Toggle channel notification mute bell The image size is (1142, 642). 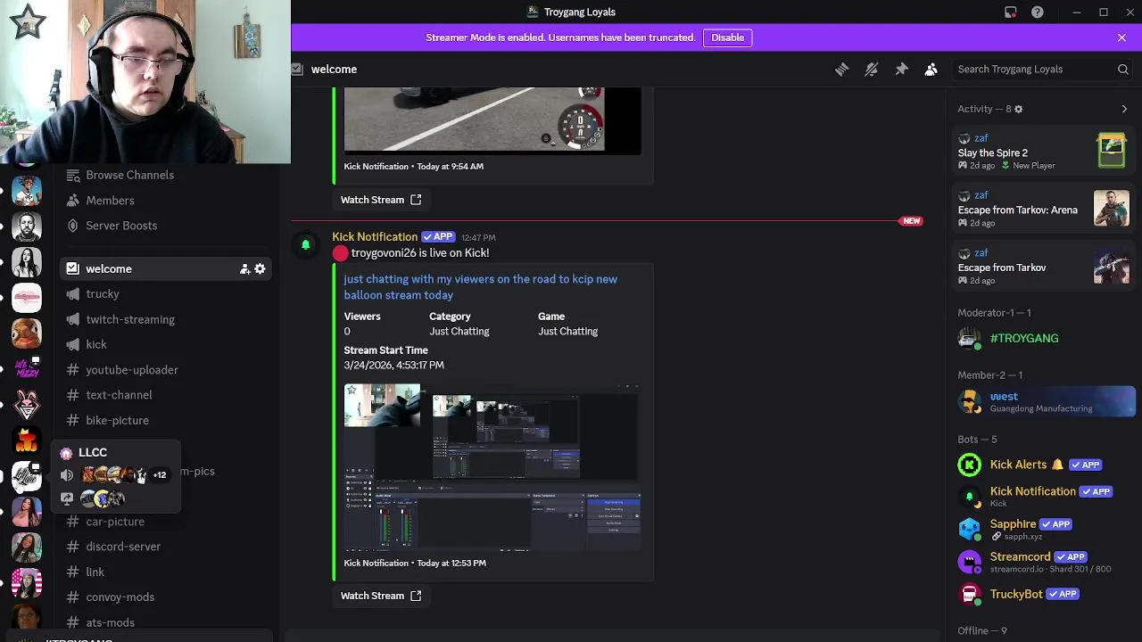(x=872, y=69)
